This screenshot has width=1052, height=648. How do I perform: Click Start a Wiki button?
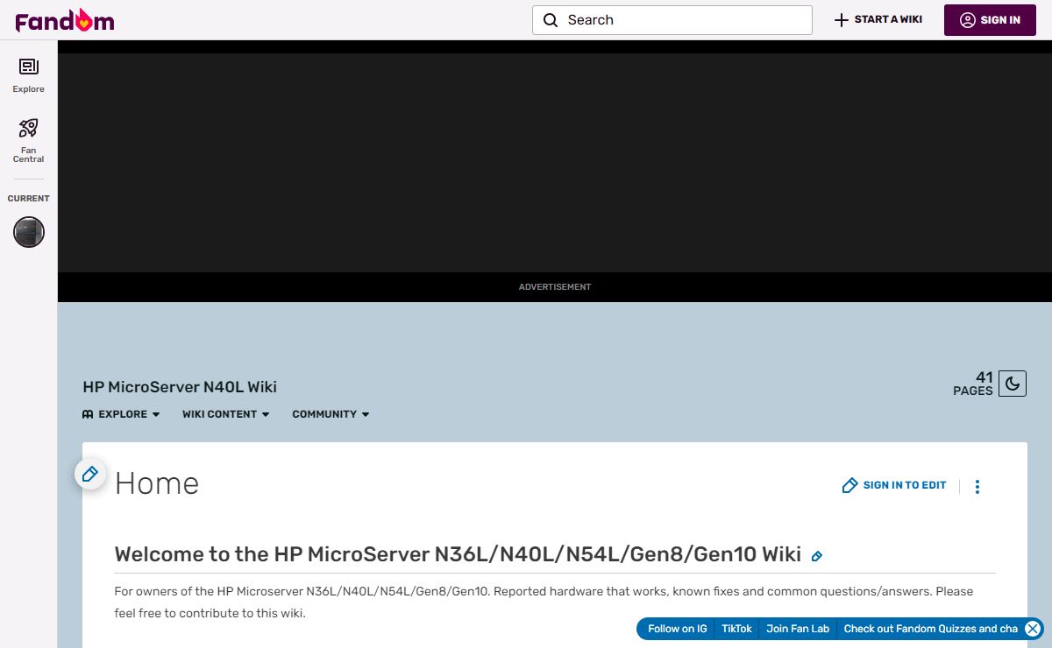click(x=878, y=20)
